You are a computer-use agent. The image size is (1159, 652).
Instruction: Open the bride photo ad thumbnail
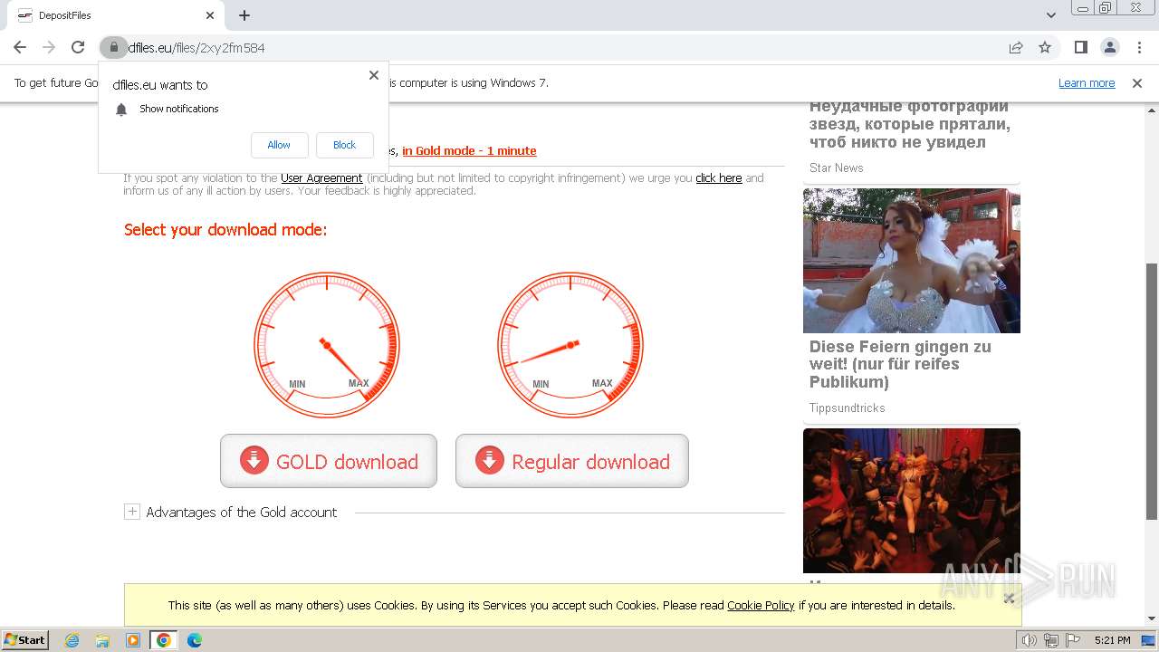(912, 261)
